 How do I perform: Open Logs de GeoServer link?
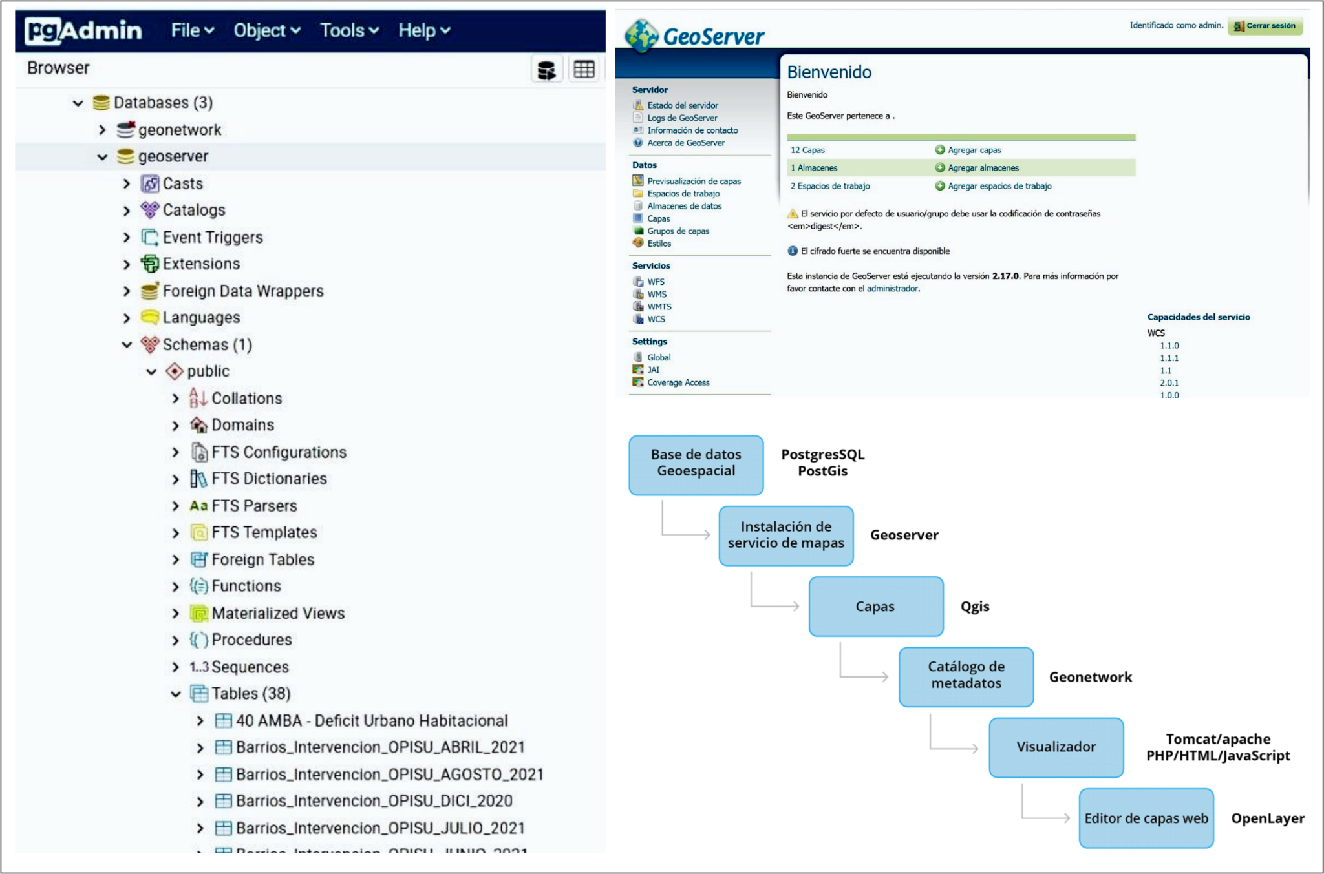682,118
